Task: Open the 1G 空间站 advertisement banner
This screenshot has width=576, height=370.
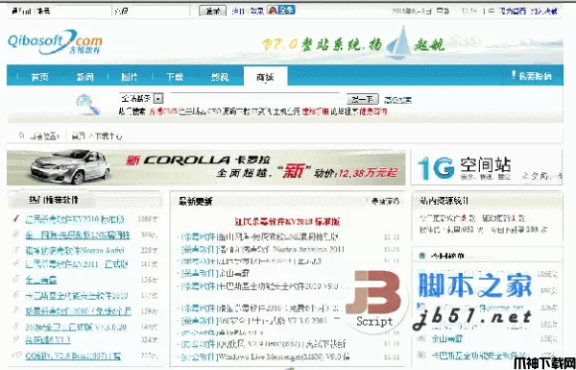Action: tap(487, 167)
